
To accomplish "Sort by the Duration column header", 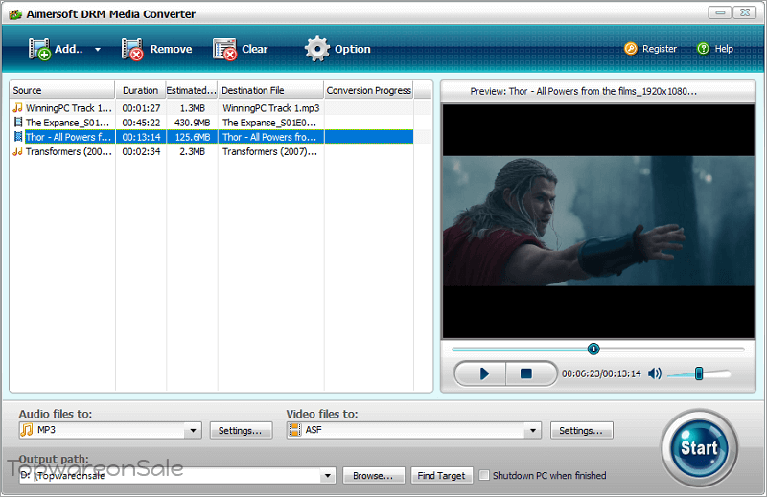I will [140, 90].
